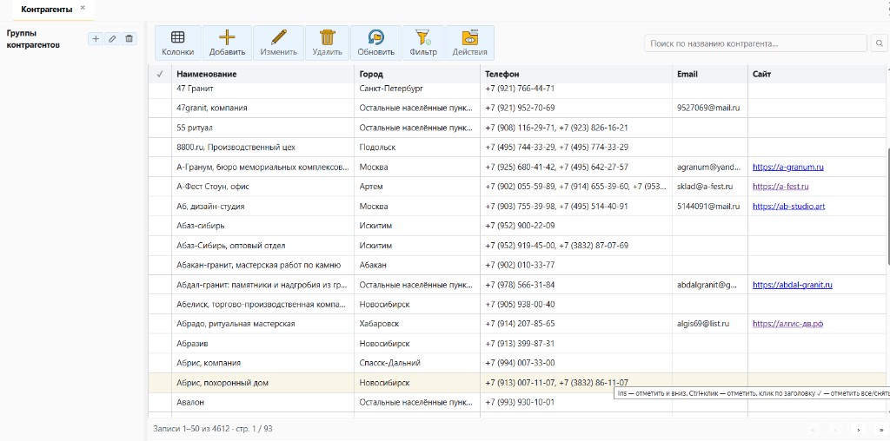
Task: Click checkmark cell of 47 Гранит row
Action: [x=160, y=89]
